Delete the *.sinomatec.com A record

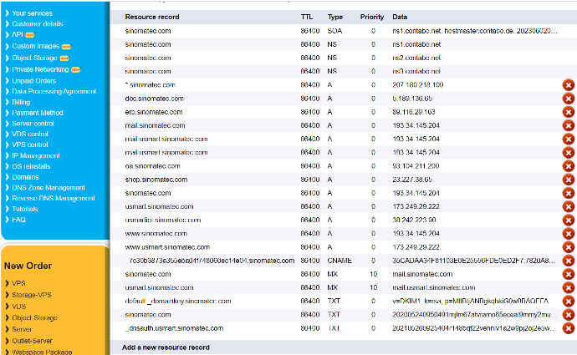pyautogui.click(x=568, y=85)
